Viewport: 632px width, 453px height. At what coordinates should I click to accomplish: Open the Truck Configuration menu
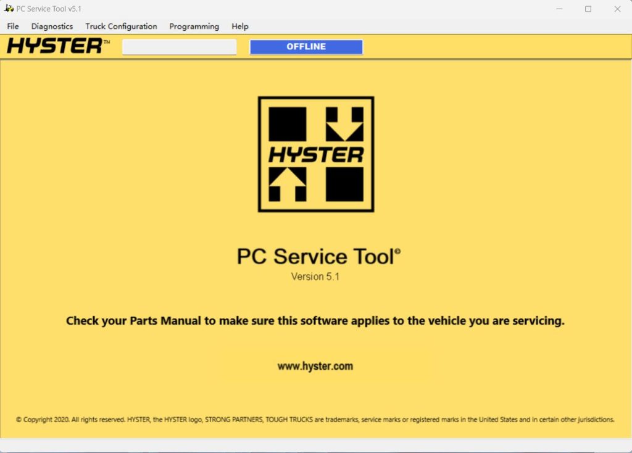[x=121, y=27]
